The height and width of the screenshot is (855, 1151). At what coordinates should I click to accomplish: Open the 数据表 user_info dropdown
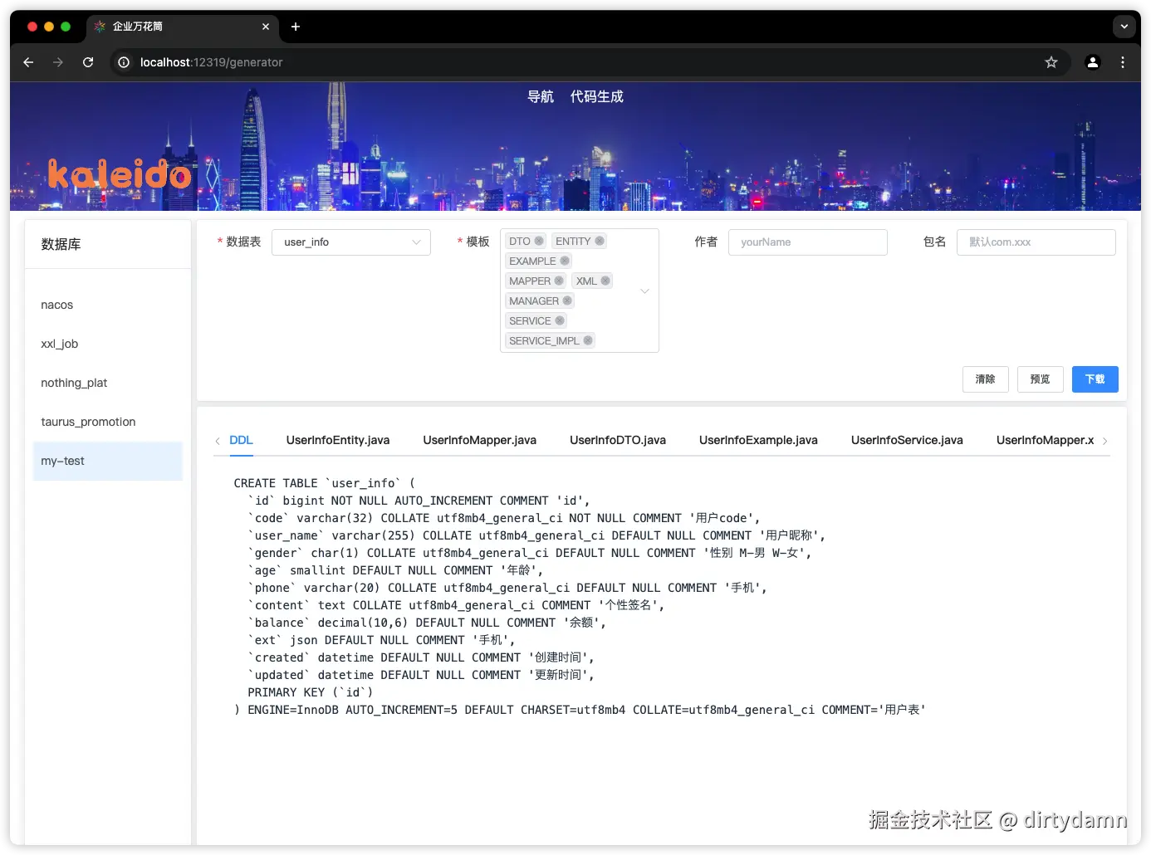[x=351, y=242]
